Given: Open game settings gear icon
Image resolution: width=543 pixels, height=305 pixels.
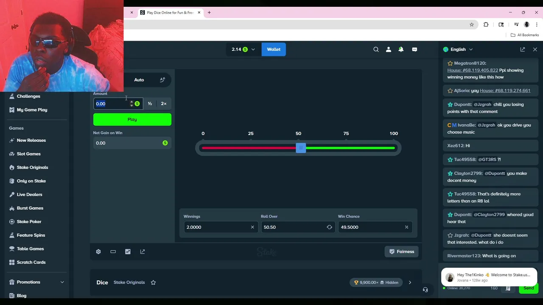Looking at the screenshot, I should point(98,252).
